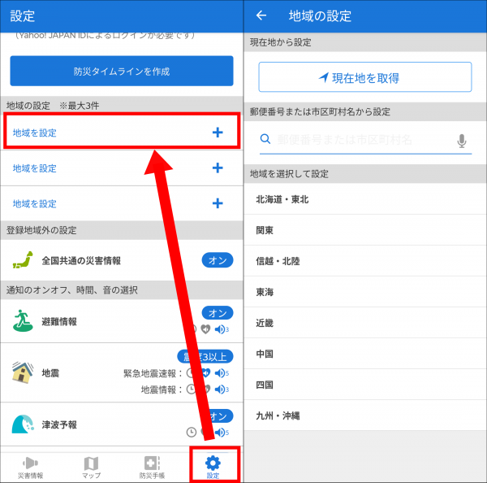Tap the 地震情報 speaker volume icon
Viewport: 487px width, 483px height.
[x=222, y=389]
